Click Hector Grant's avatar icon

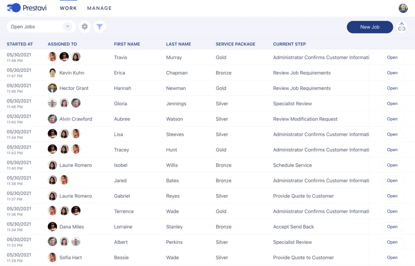(x=52, y=88)
